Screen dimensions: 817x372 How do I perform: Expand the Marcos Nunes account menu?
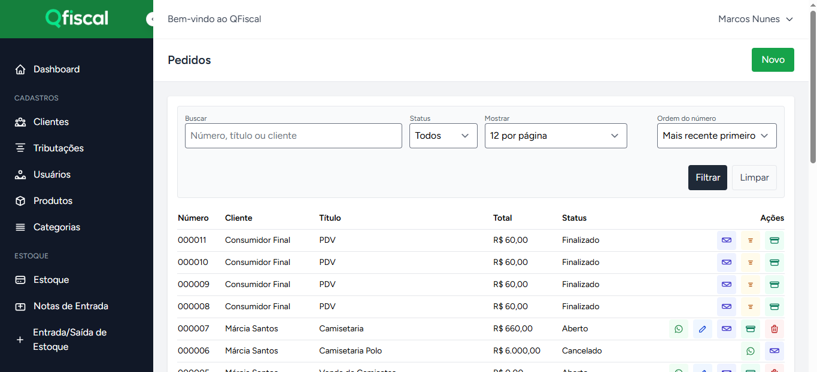pyautogui.click(x=755, y=19)
